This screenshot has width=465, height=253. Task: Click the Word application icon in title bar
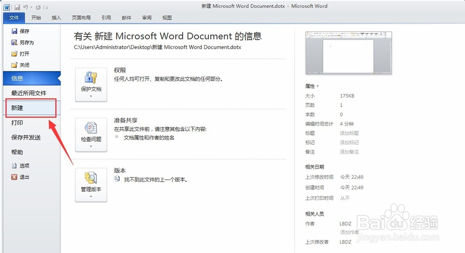[x=7, y=7]
